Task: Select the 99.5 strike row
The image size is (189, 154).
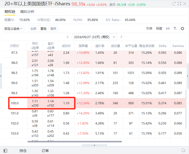Action: pyautogui.click(x=94, y=93)
